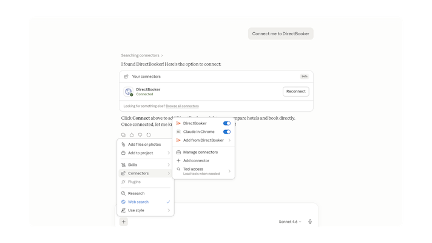Click the Claude in Chrome icon

click(x=178, y=132)
